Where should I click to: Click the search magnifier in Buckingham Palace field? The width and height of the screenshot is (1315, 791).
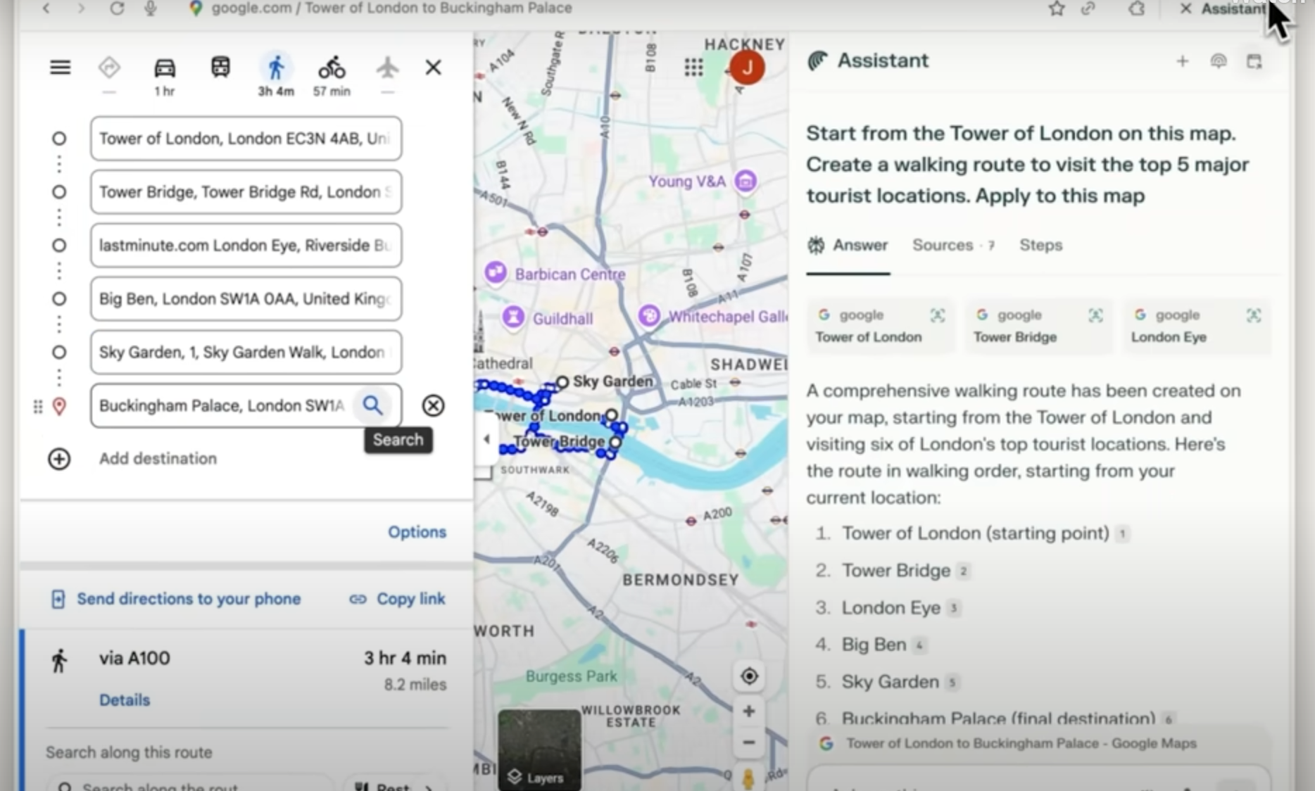point(372,405)
